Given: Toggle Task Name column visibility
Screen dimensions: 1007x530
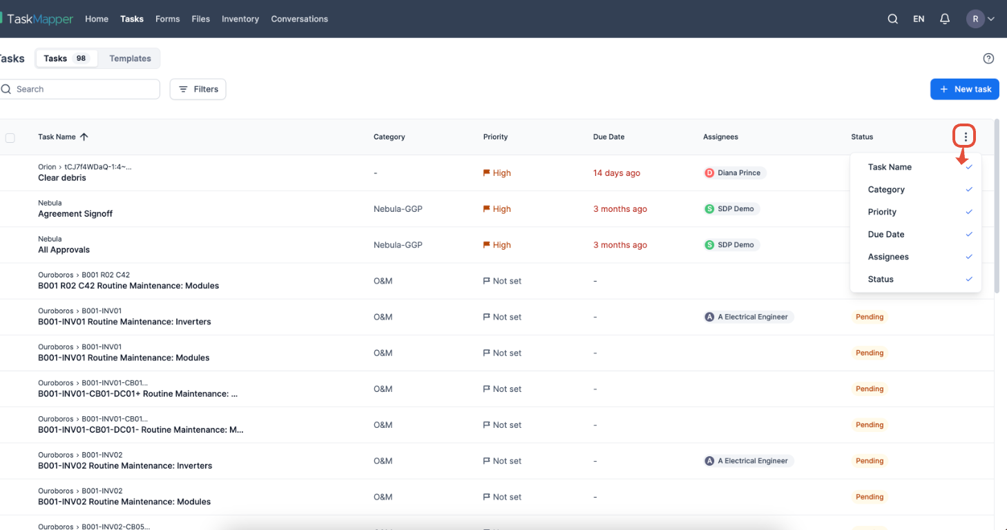Looking at the screenshot, I should coord(916,167).
